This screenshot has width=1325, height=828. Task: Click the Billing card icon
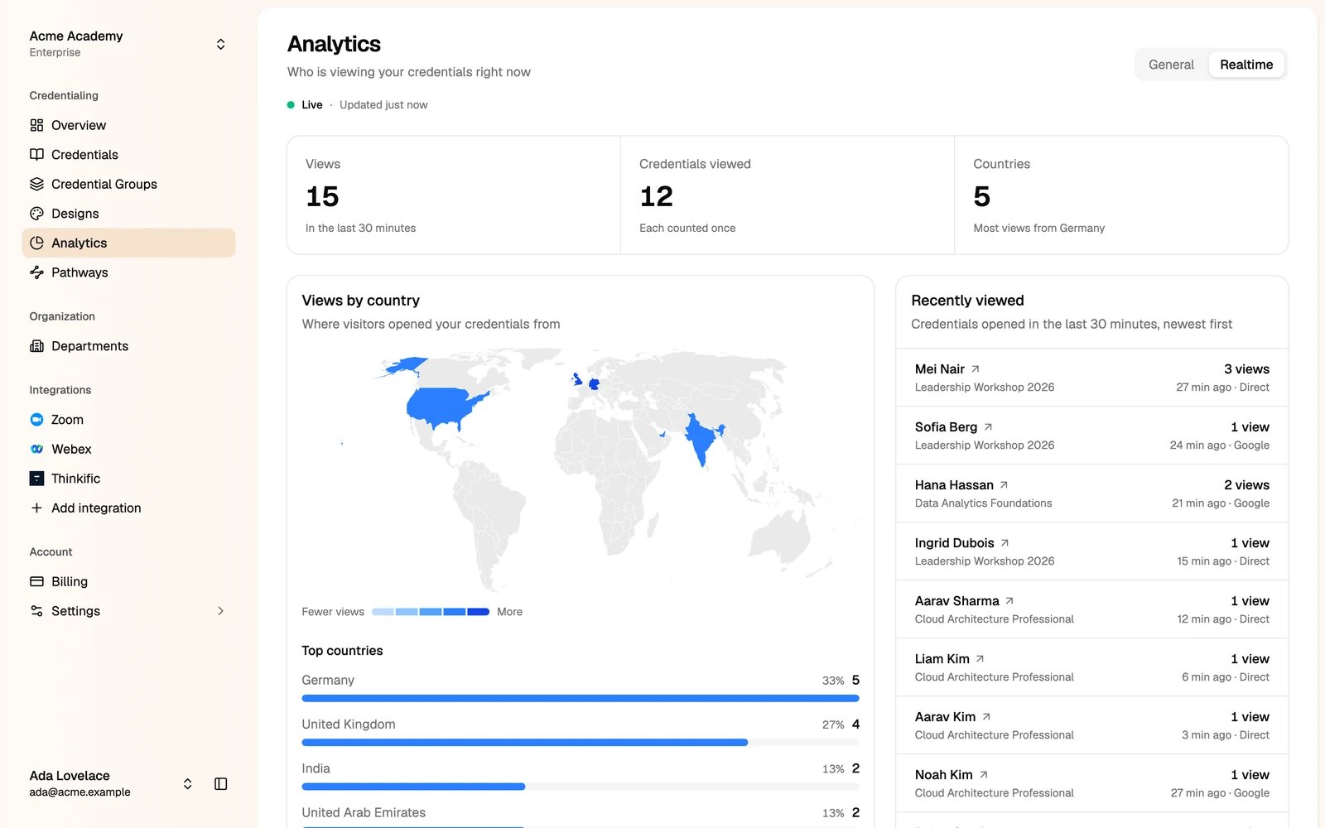[x=36, y=581]
